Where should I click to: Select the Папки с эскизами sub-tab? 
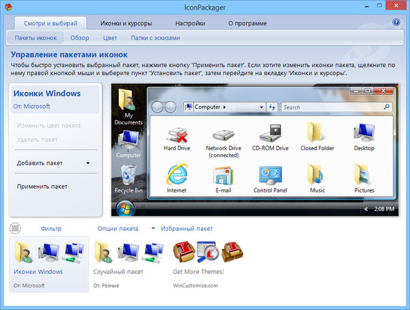[155, 38]
